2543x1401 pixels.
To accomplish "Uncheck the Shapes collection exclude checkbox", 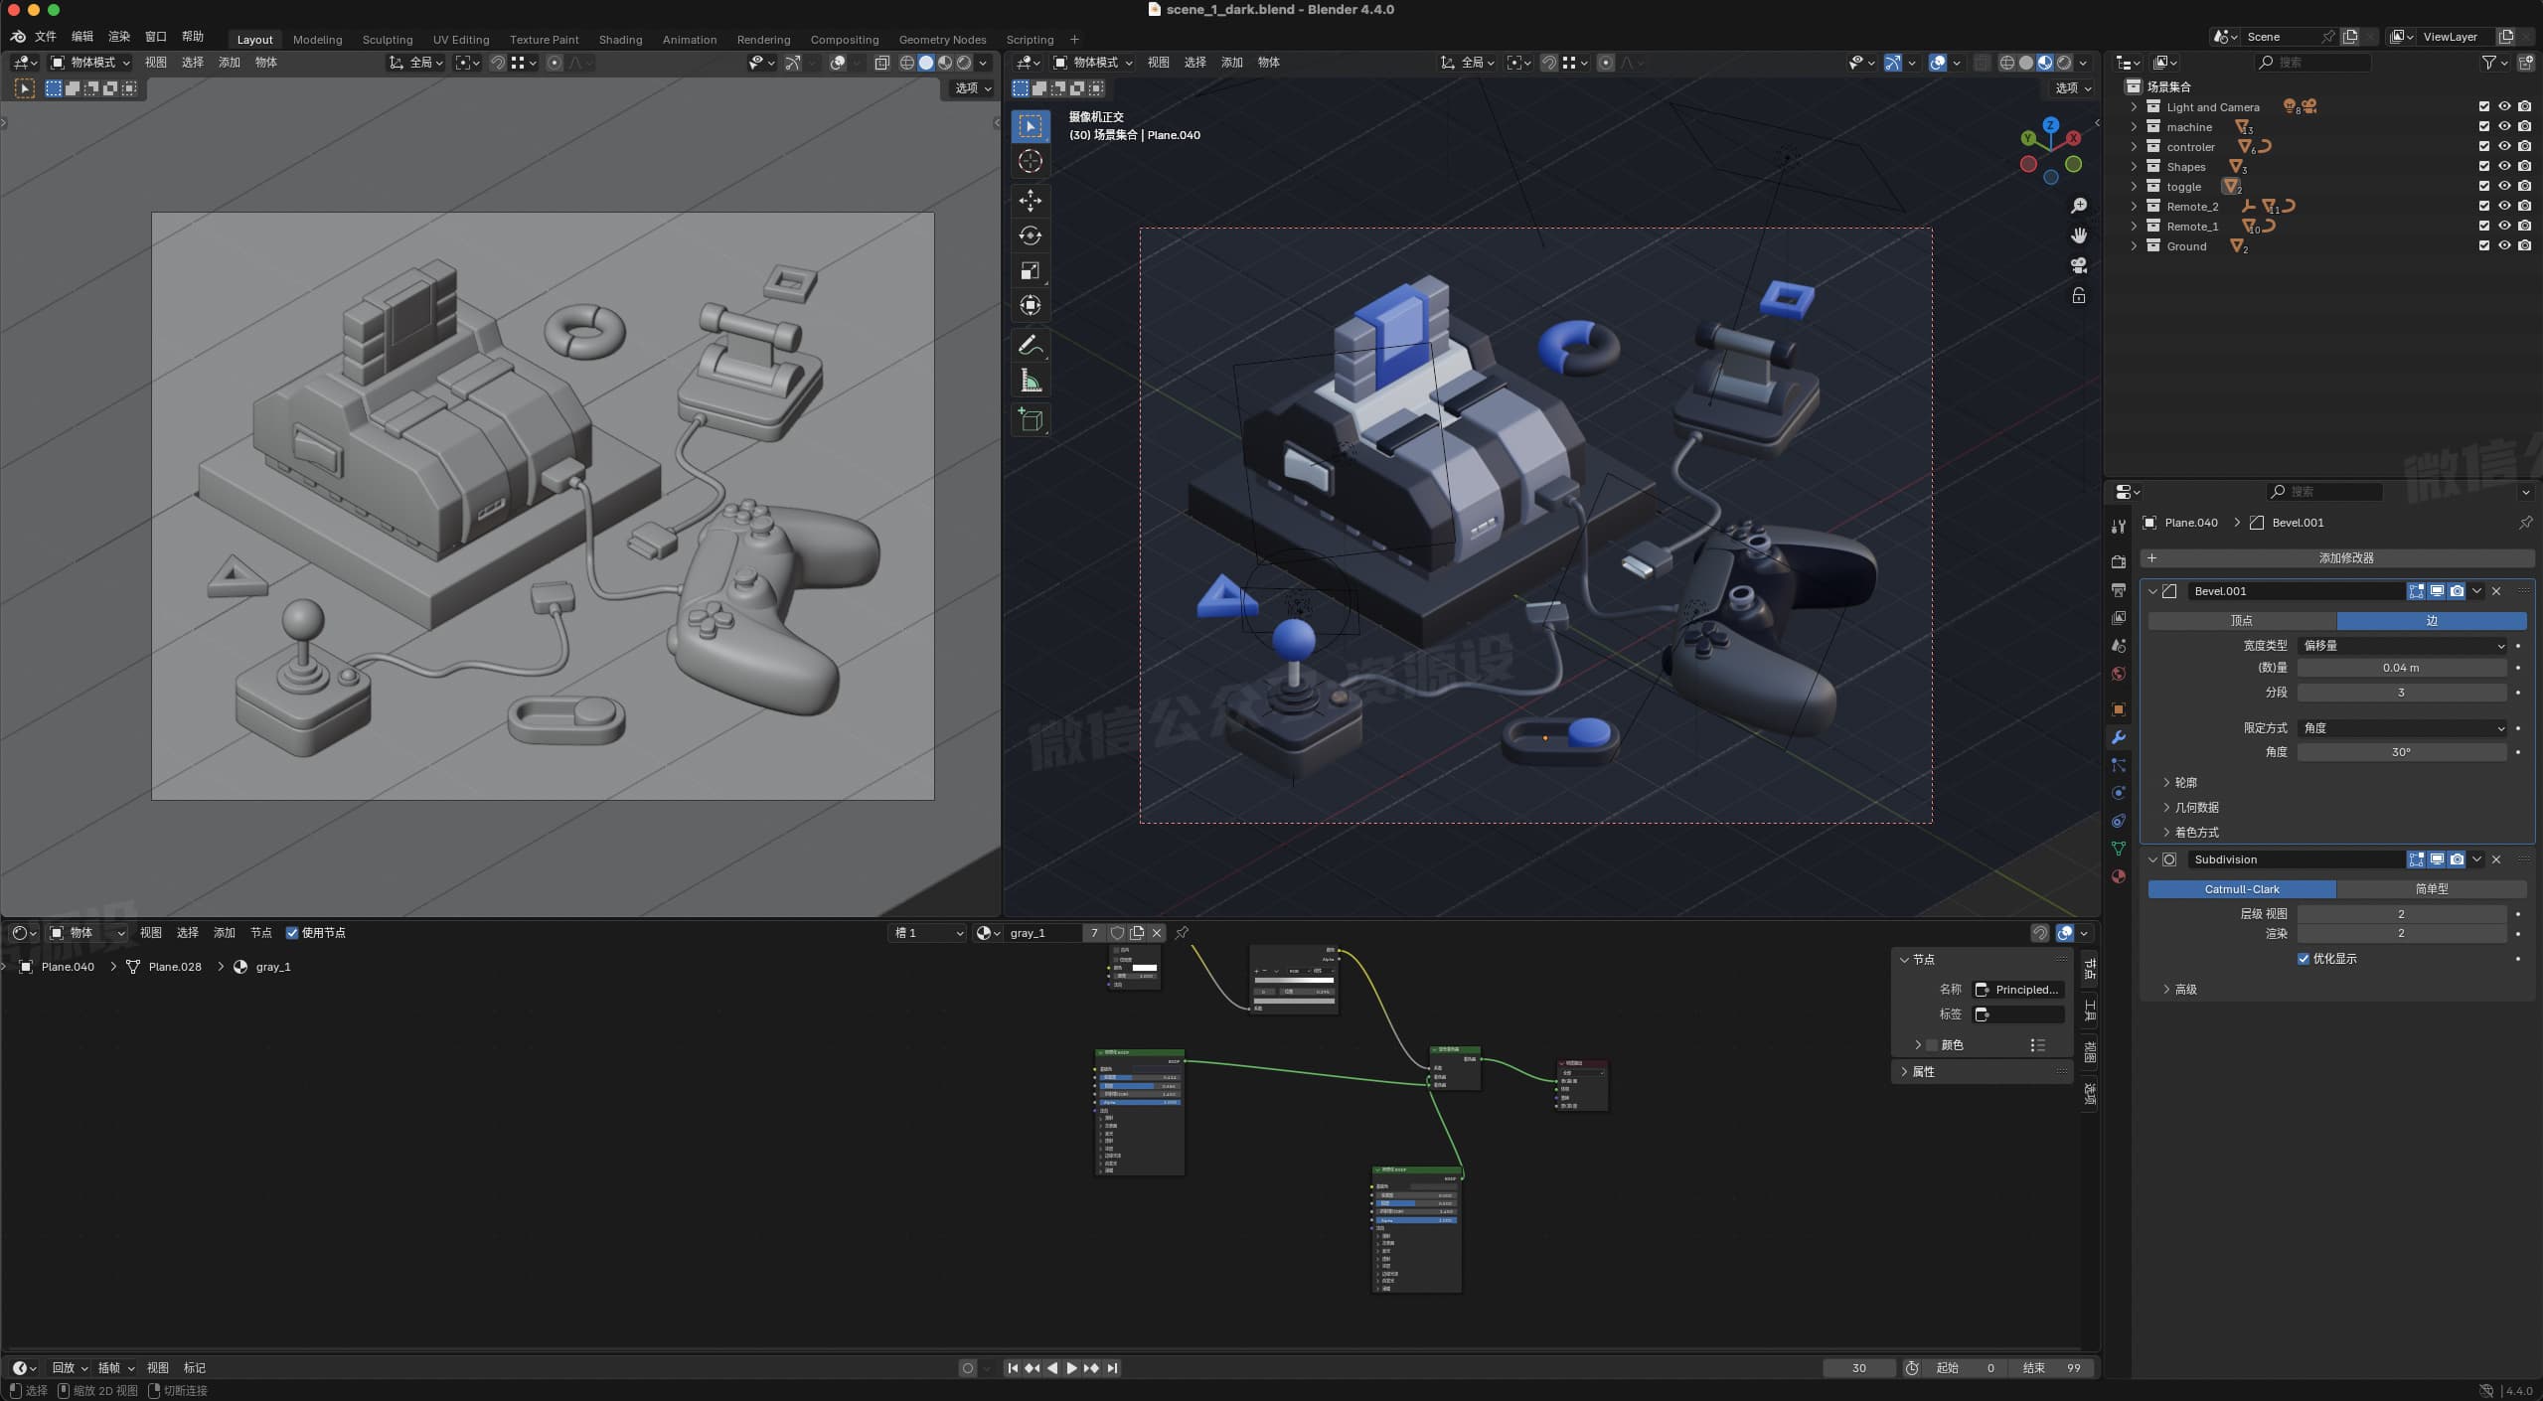I will (x=2484, y=166).
